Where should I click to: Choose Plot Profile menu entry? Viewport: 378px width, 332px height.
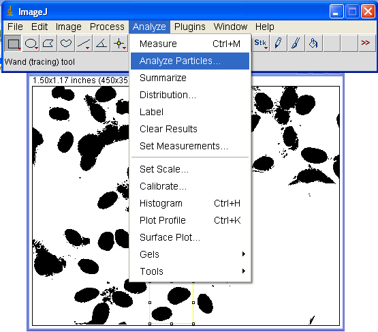click(190, 220)
